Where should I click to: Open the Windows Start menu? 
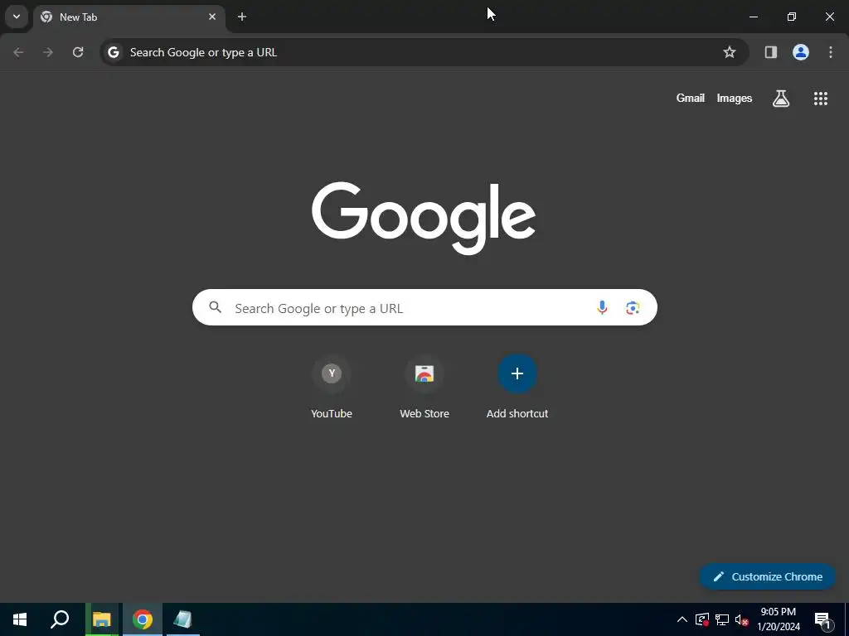point(20,619)
